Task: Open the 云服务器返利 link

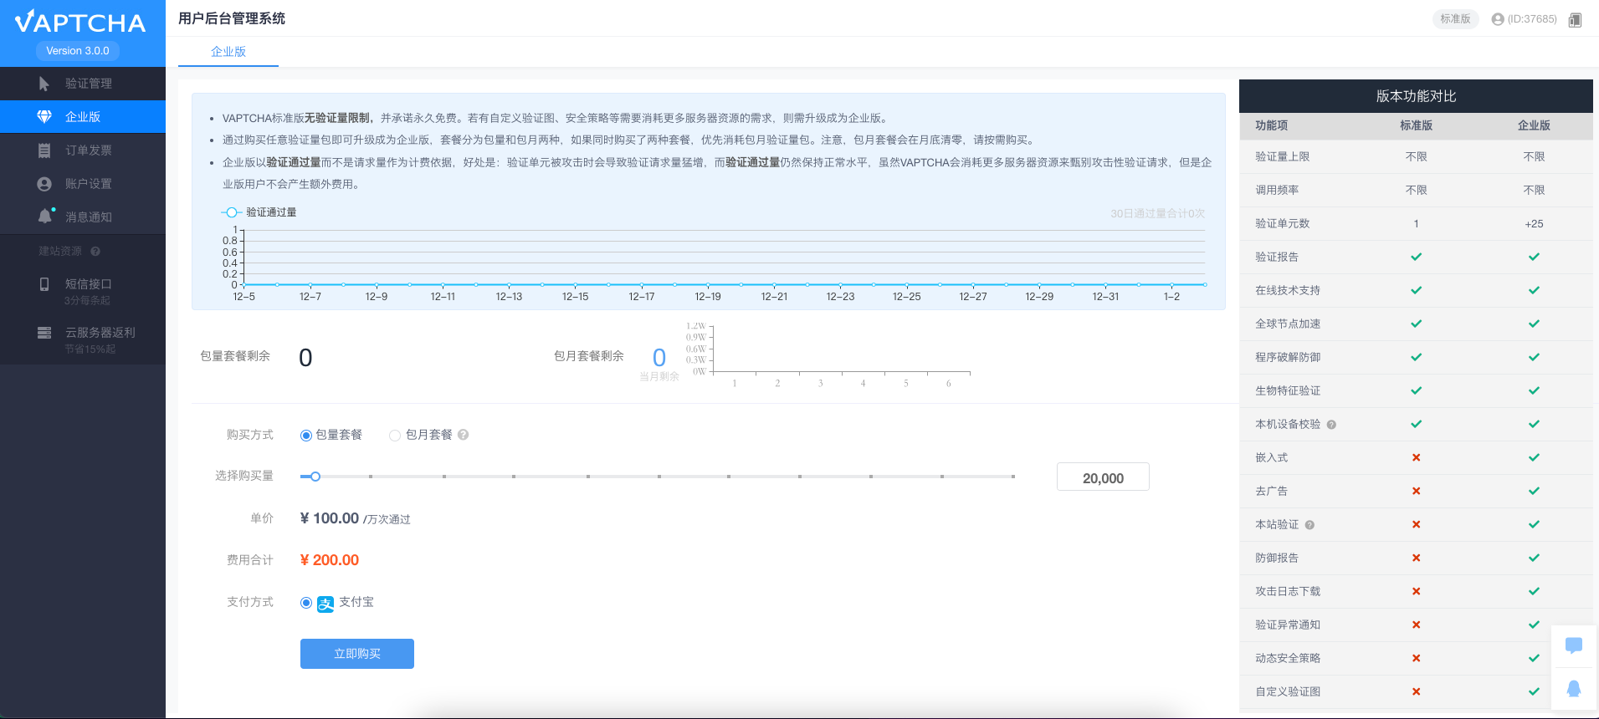Action: (100, 333)
